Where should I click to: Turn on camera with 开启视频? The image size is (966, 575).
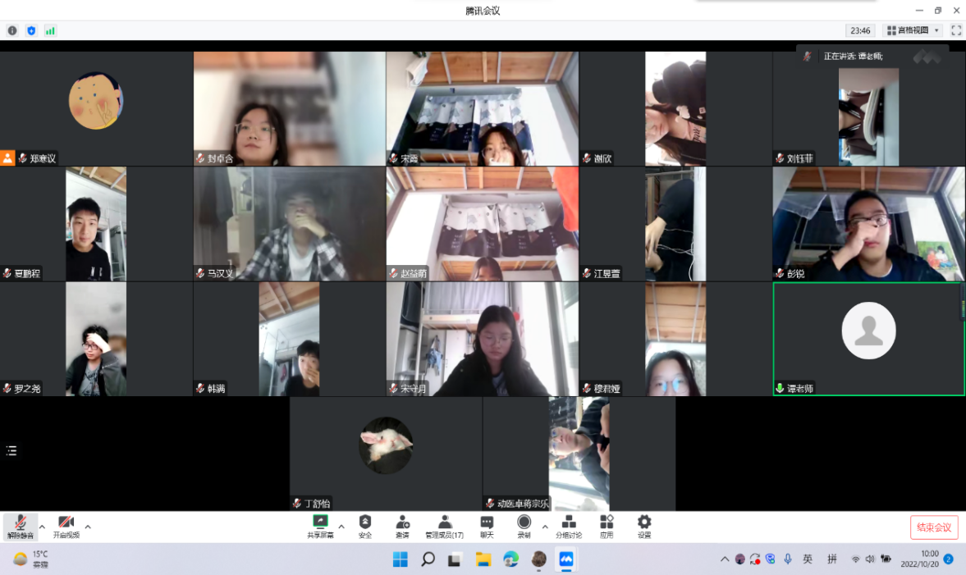click(x=66, y=526)
